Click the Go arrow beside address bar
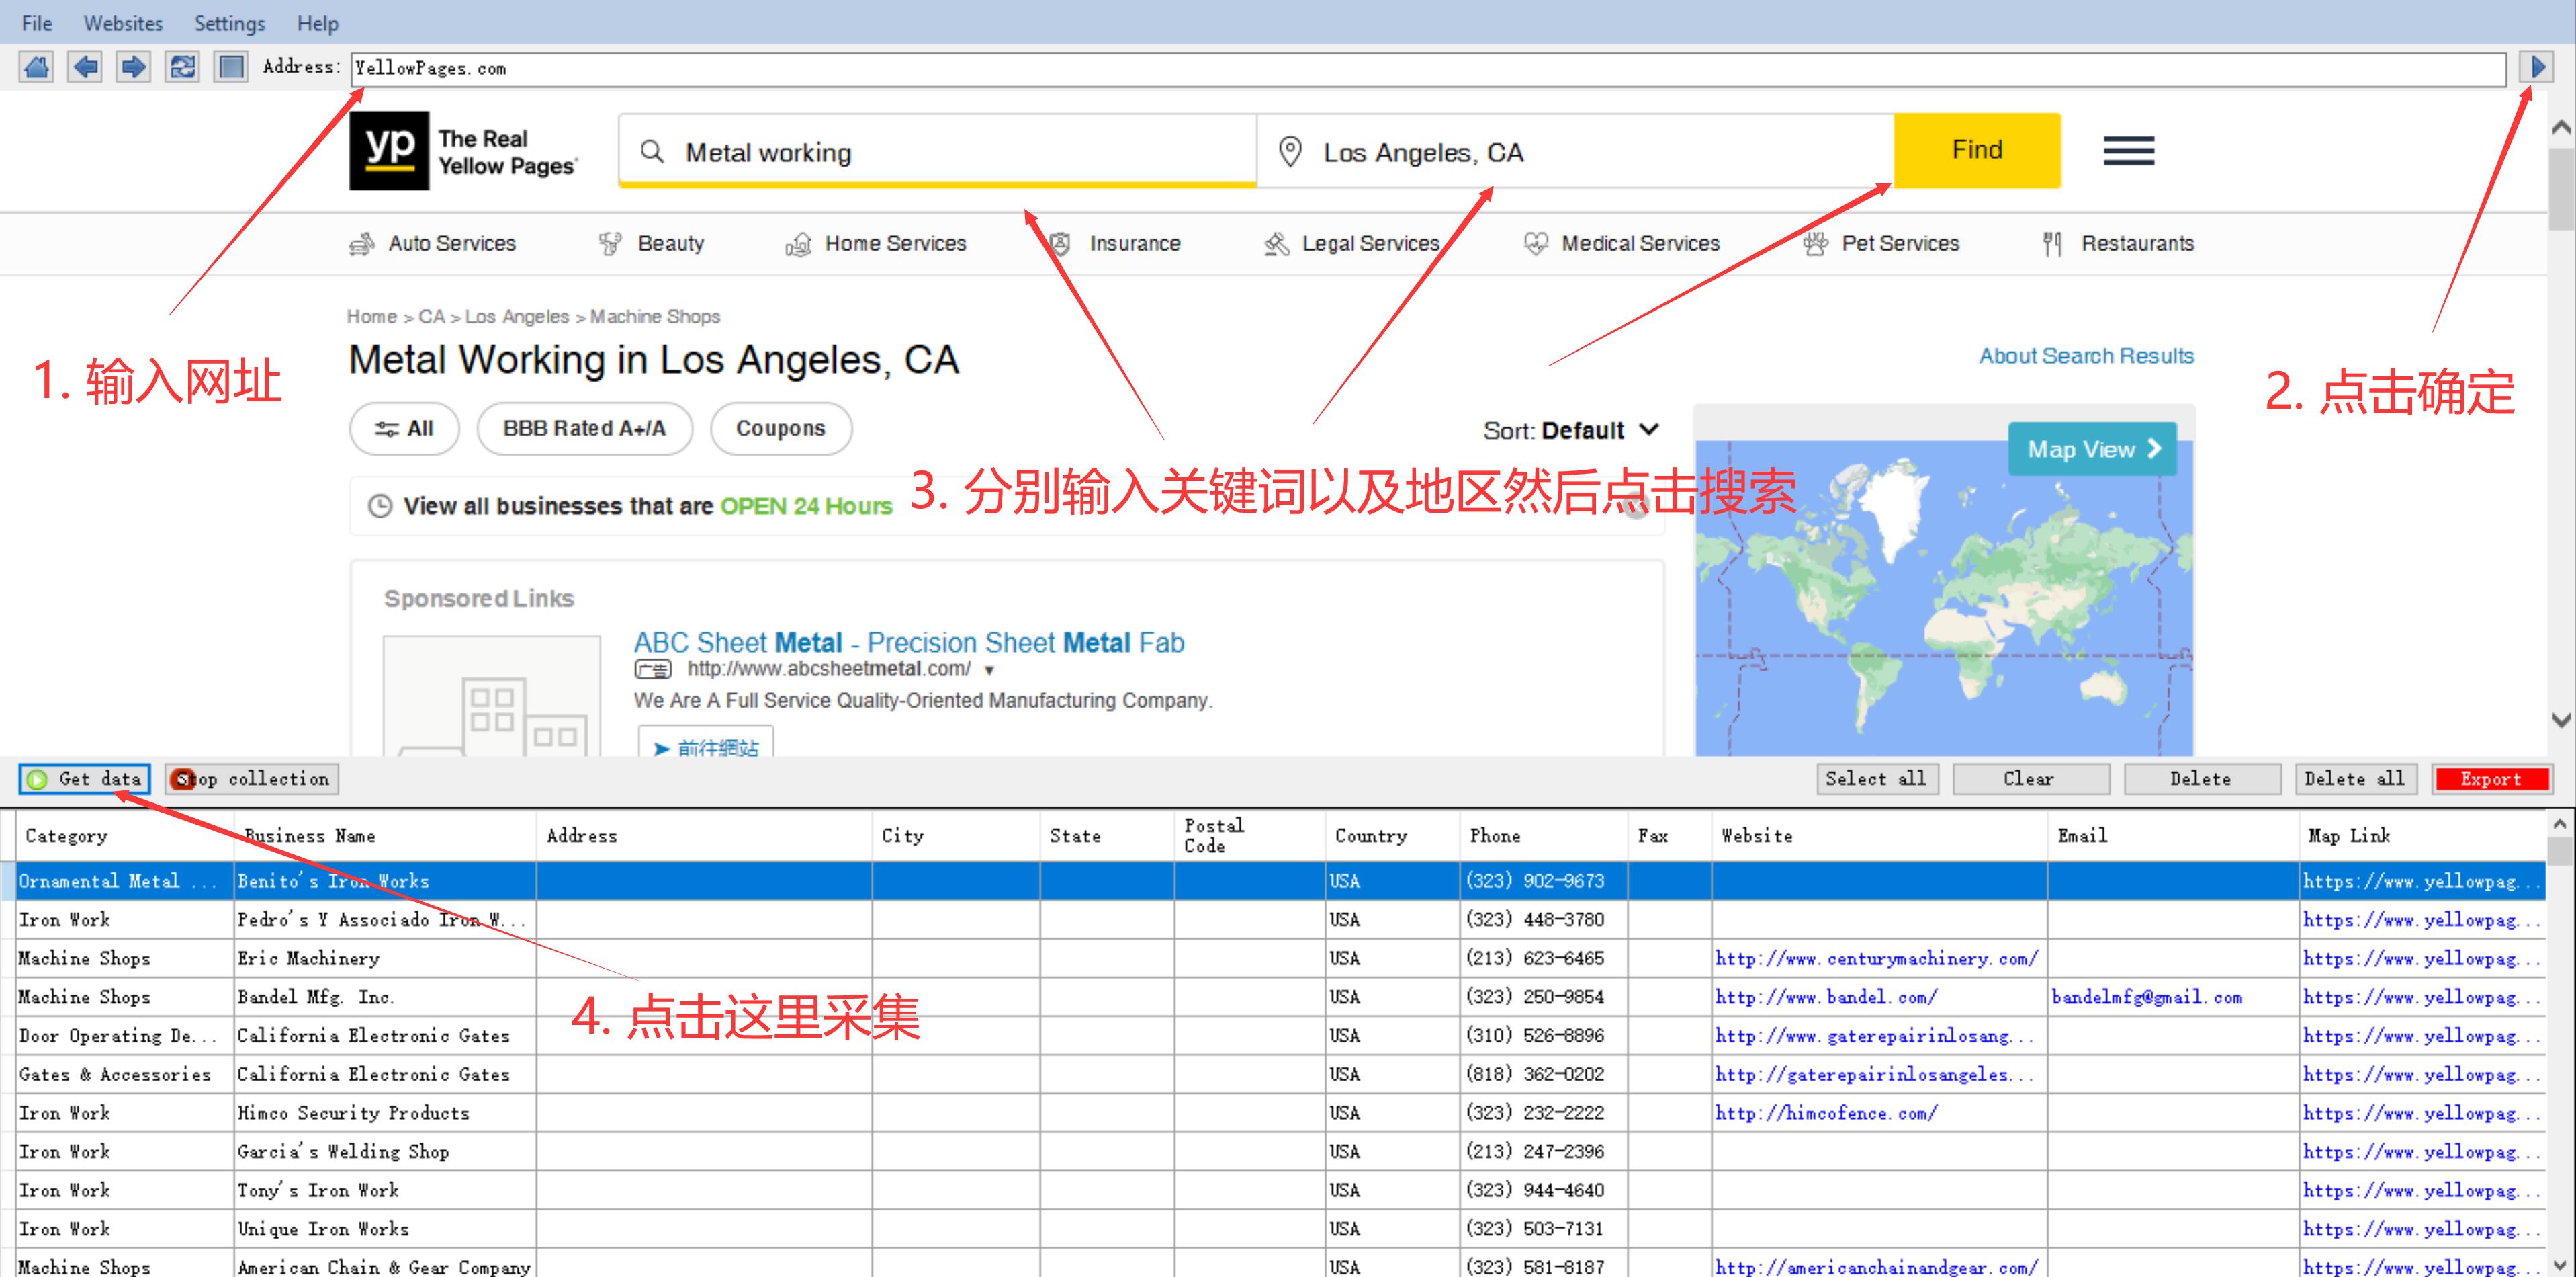The image size is (2576, 1277). coord(2537,68)
